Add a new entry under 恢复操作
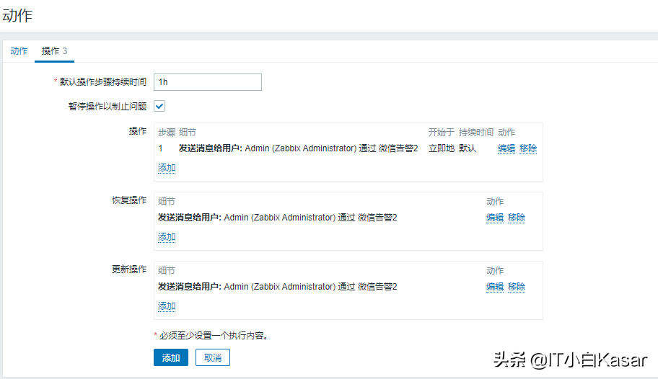Image resolution: width=658 pixels, height=379 pixels. coord(167,237)
